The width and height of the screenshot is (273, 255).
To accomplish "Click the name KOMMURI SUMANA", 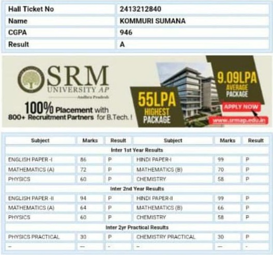I will point(153,21).
